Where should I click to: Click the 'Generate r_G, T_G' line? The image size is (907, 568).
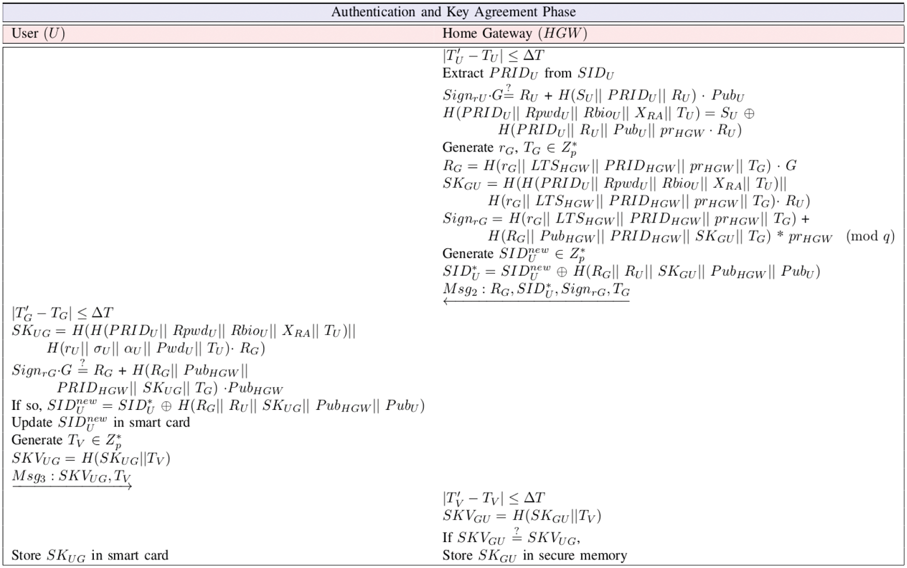[x=509, y=148]
